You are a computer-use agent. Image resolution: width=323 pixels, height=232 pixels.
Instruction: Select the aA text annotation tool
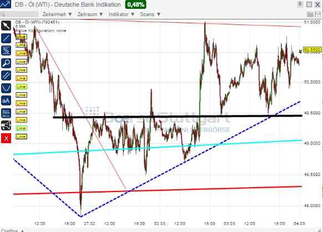pos(6,100)
